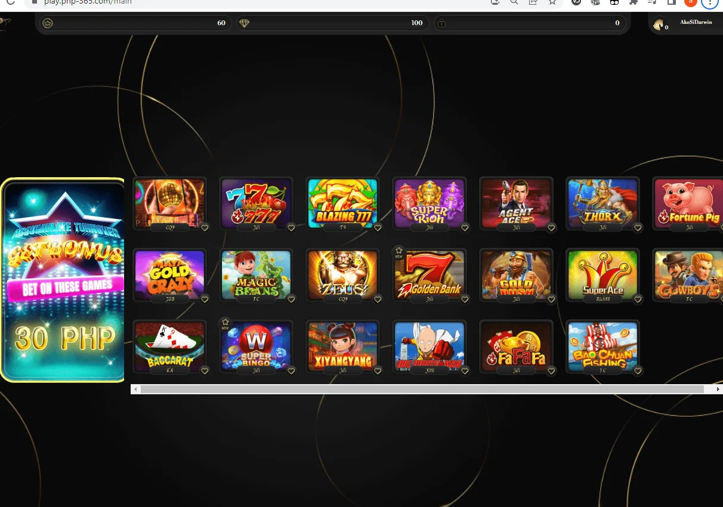Favorite Bao Chuan Fishing with heart
Screen dimensions: 723x507
point(638,370)
